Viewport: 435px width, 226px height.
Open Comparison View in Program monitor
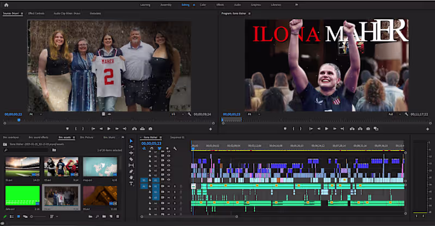(376, 129)
